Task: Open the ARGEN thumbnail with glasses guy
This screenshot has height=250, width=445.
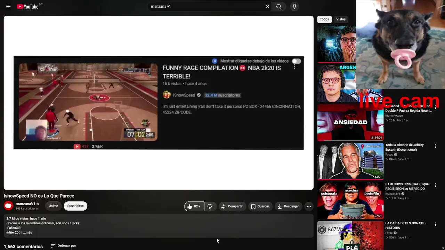Action: (x=337, y=83)
